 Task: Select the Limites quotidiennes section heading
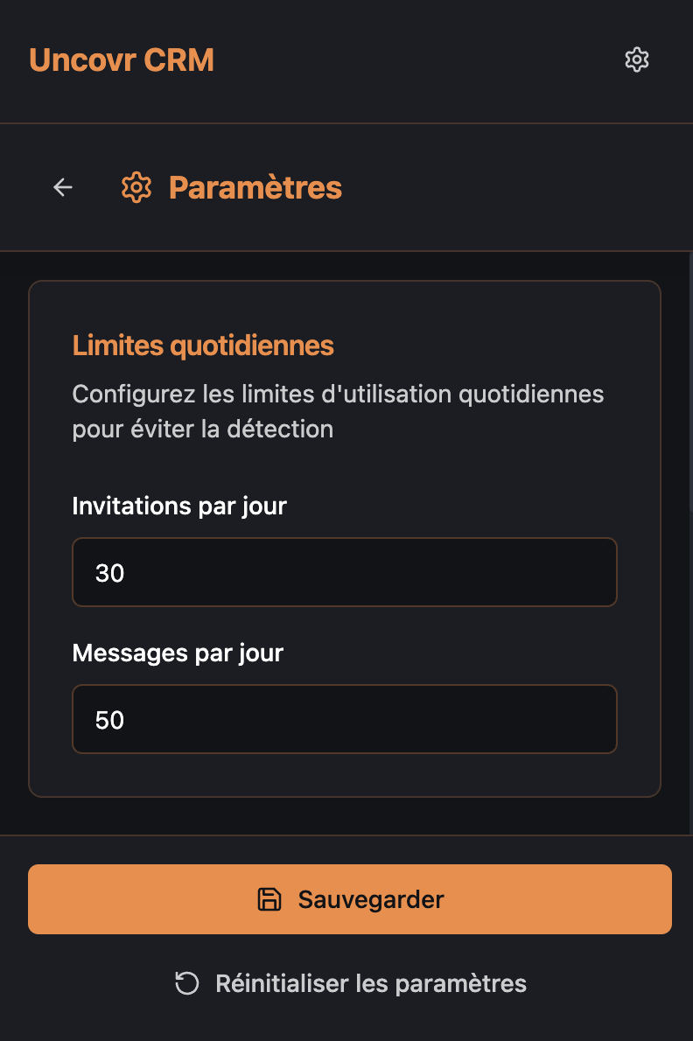tap(203, 346)
